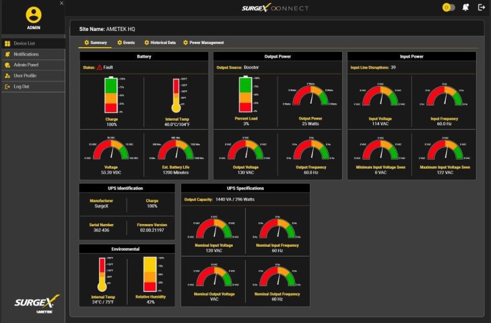The image size is (491, 323).
Task: Click the Environmental panel header
Action: (125, 249)
